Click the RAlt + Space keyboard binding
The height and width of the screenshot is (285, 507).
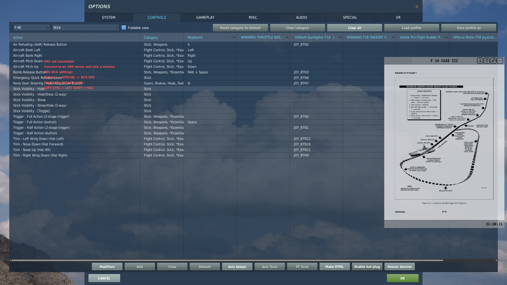tap(210, 72)
